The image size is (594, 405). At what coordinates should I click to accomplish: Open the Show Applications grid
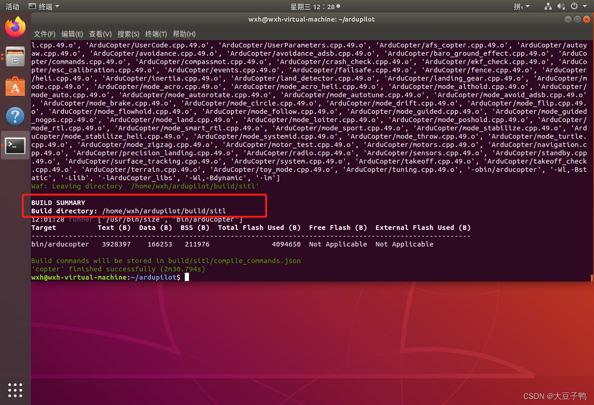click(x=15, y=390)
